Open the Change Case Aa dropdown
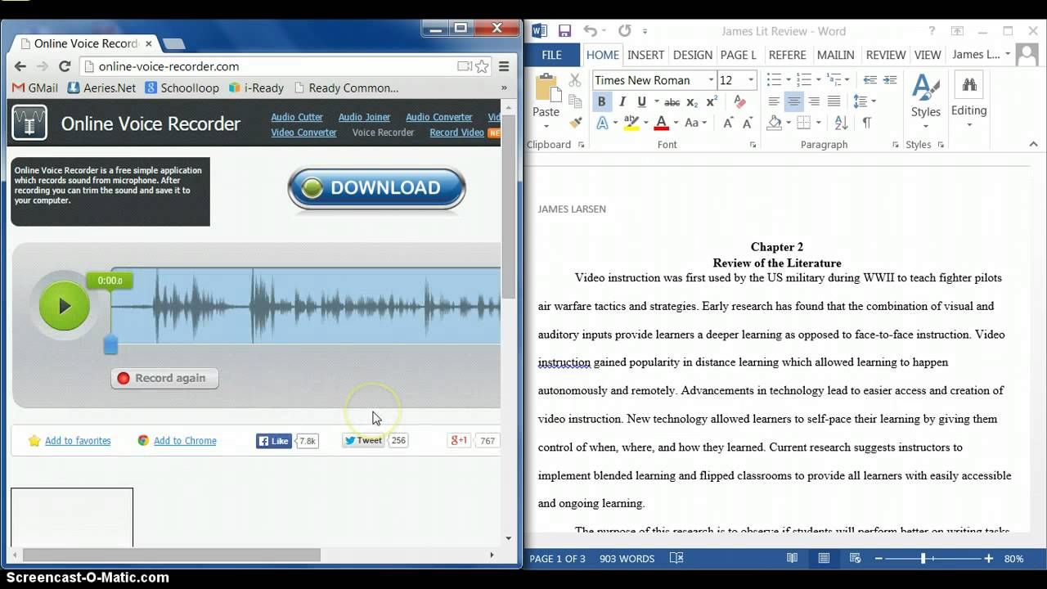 pyautogui.click(x=696, y=123)
